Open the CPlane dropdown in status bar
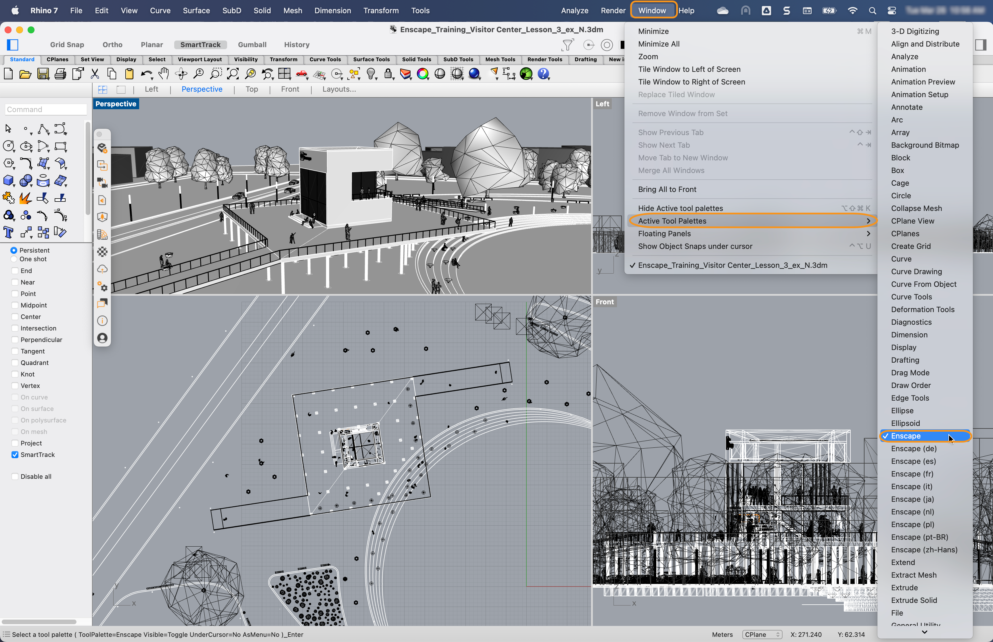Image resolution: width=993 pixels, height=642 pixels. 762,635
